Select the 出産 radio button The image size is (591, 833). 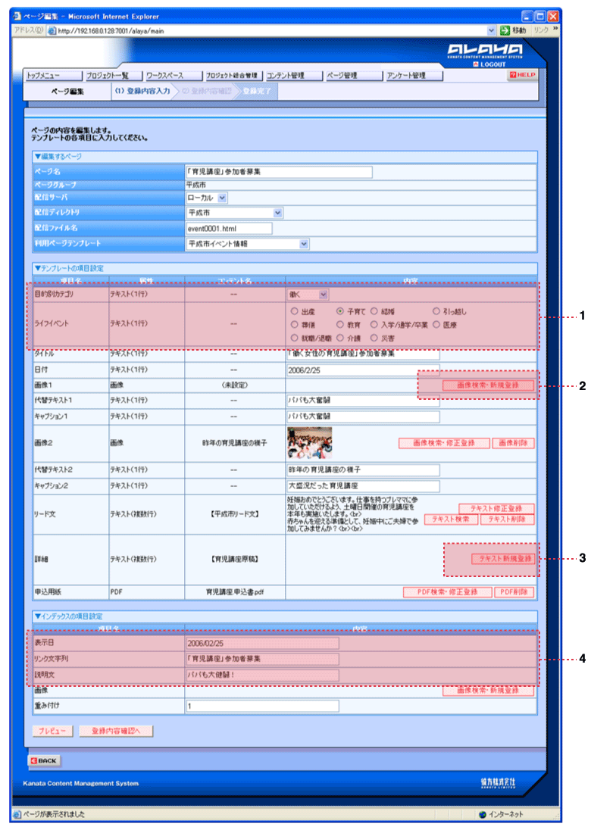[295, 311]
